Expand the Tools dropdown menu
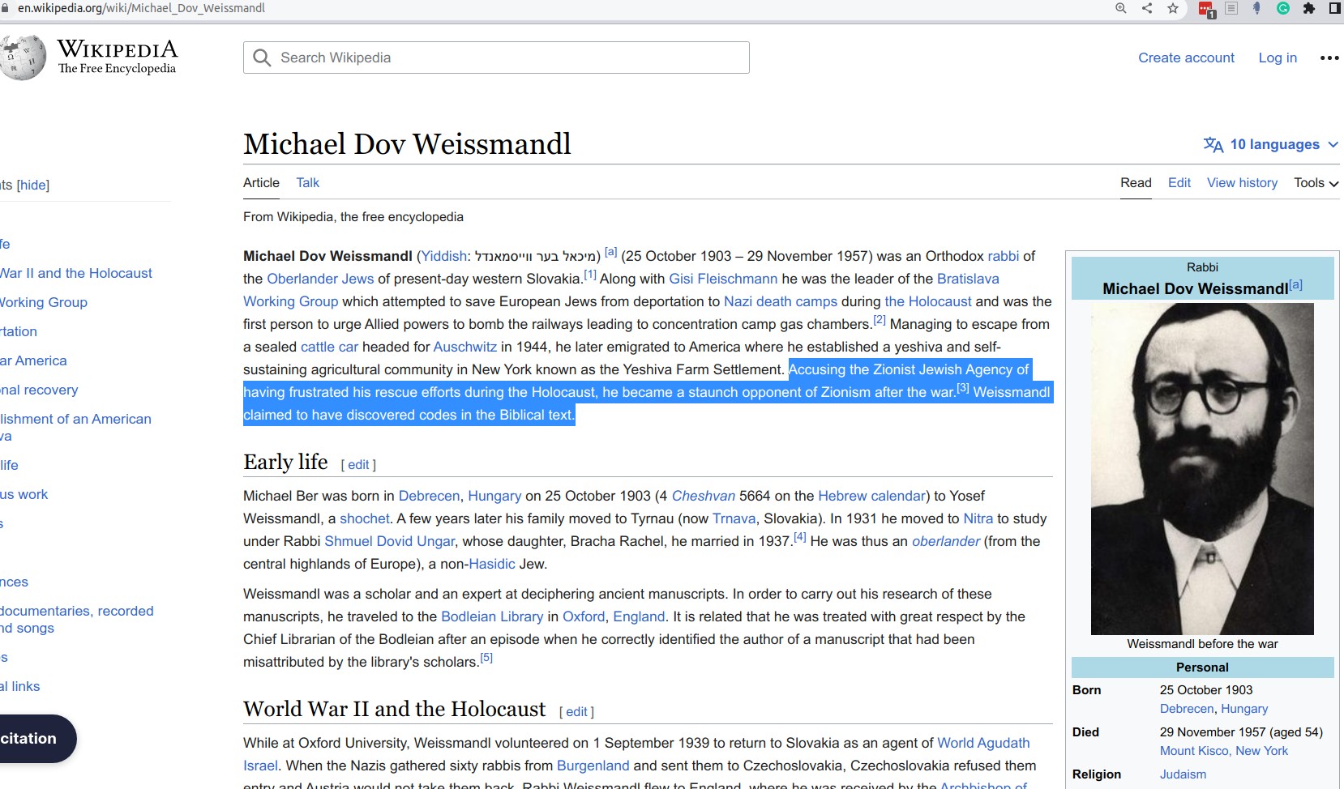 point(1316,183)
